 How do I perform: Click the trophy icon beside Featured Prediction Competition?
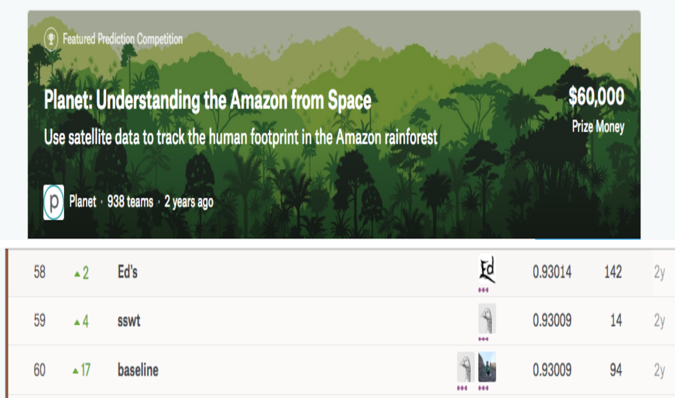(51, 39)
